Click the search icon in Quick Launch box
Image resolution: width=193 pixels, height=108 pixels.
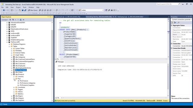pos(179,4)
